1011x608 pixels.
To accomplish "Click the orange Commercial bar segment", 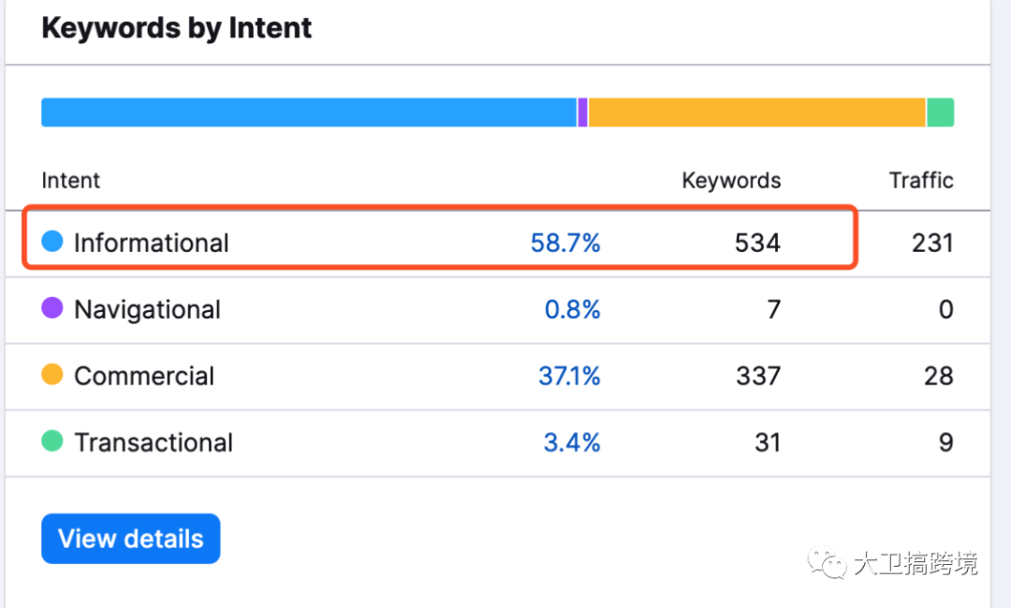I will tap(756, 112).
